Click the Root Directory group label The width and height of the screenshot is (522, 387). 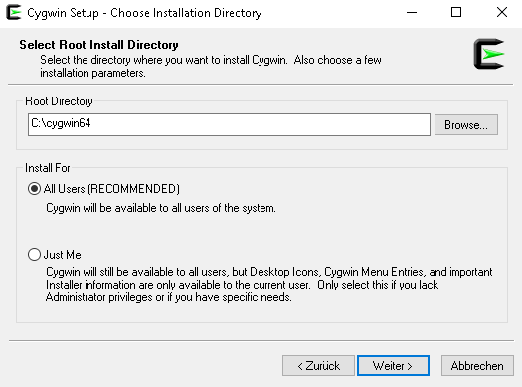pos(59,101)
